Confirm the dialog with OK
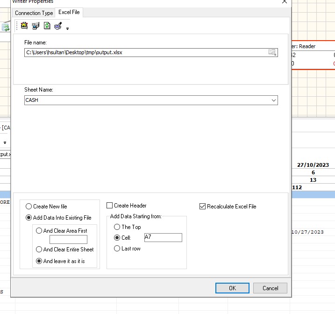 232,288
